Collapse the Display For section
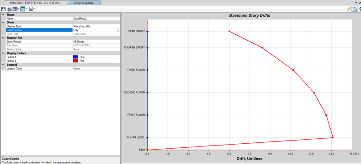 coord(3,38)
